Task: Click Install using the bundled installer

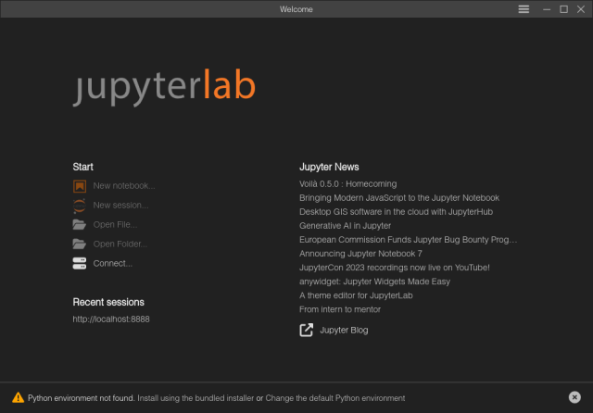Action: pos(196,398)
